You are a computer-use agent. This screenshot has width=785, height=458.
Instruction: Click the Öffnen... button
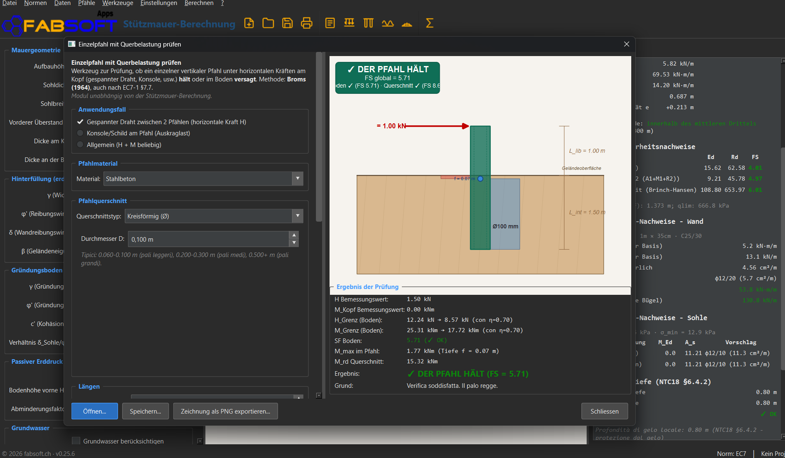95,411
